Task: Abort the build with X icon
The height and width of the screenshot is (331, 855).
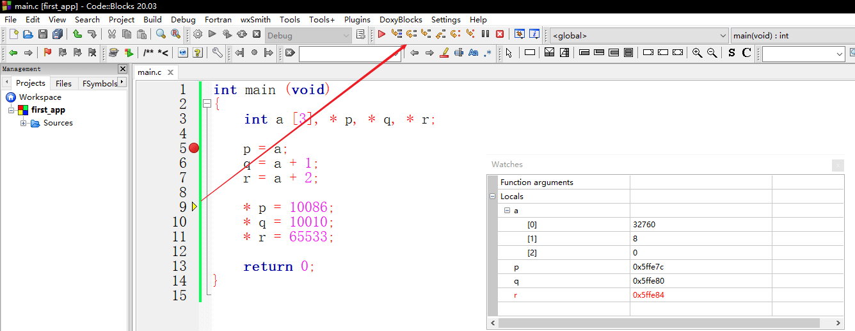Action: (257, 34)
